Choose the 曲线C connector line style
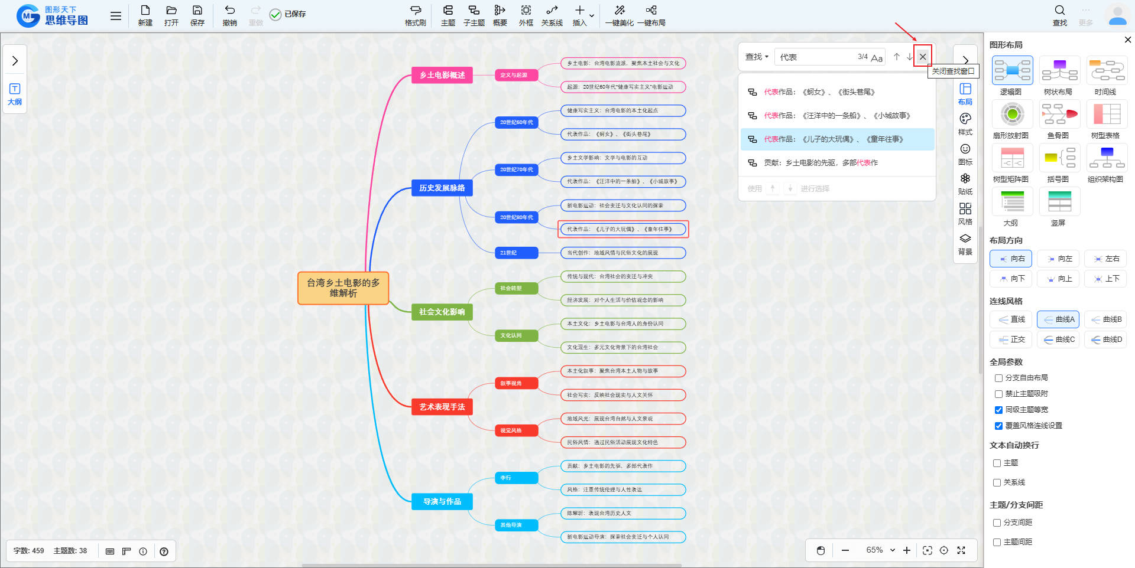Image resolution: width=1135 pixels, height=568 pixels. (x=1058, y=340)
